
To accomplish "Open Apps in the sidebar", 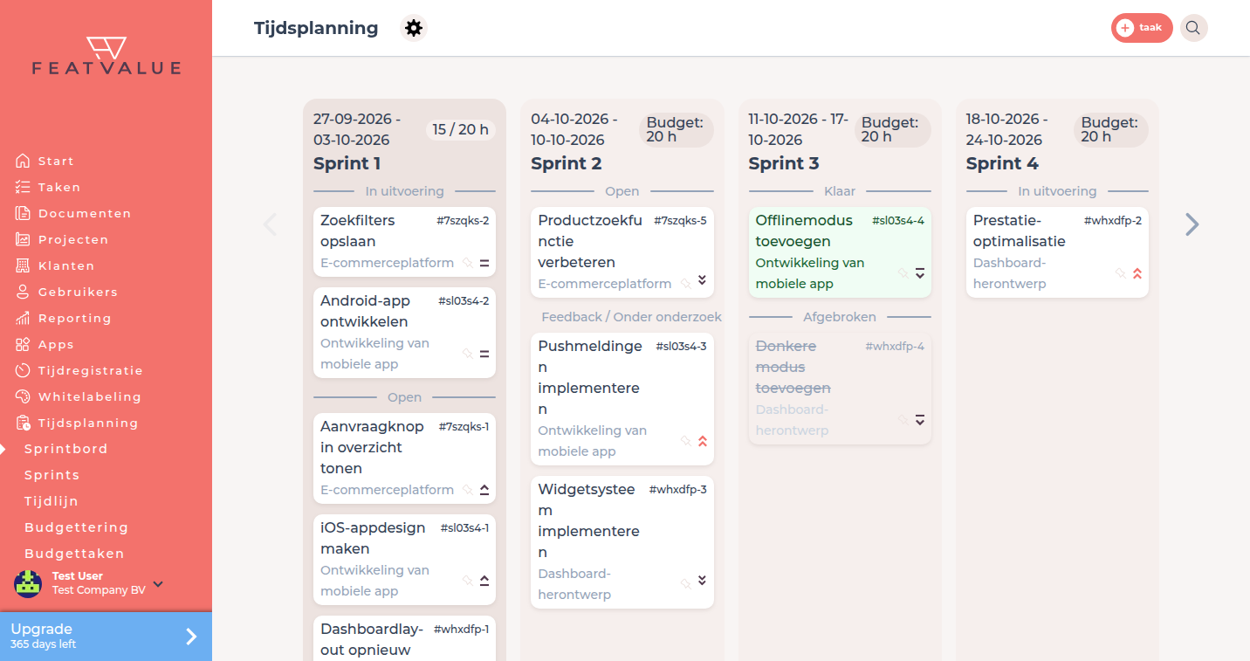I will (x=56, y=344).
